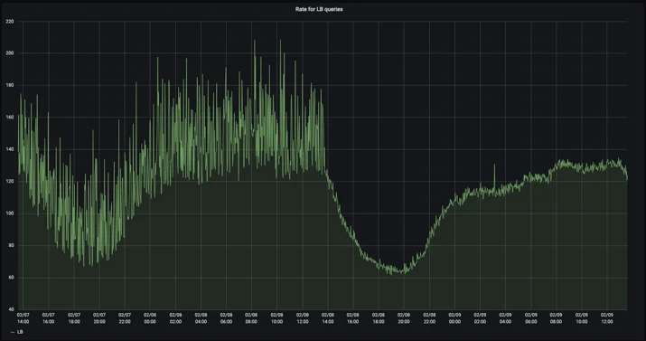This screenshot has width=646, height=341.
Task: Click the 160 y-axis label
Action: pyautogui.click(x=10, y=117)
